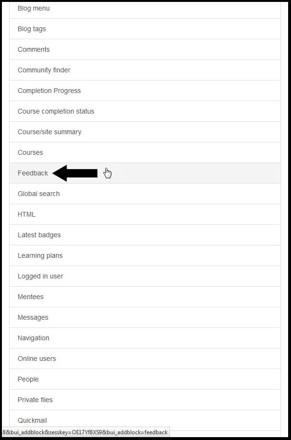Click the Messages list item

(145, 318)
